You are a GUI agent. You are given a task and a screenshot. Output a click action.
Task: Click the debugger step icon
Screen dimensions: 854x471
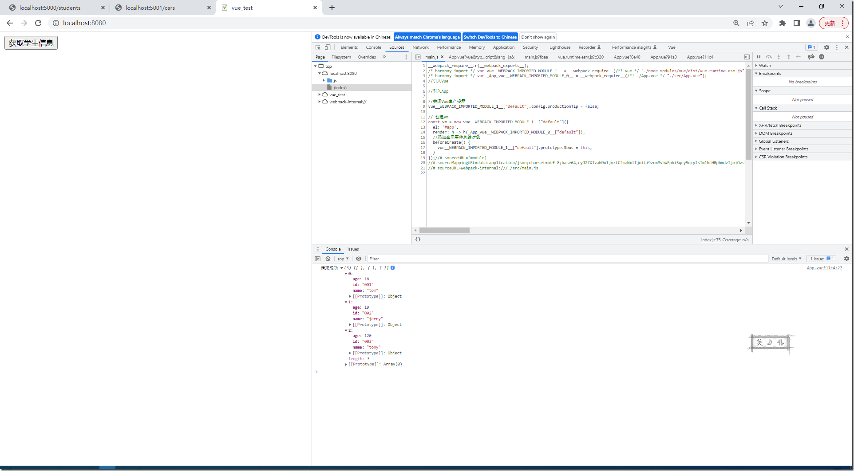(x=799, y=57)
